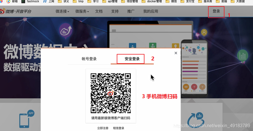Click the login QR code image

[111, 93]
